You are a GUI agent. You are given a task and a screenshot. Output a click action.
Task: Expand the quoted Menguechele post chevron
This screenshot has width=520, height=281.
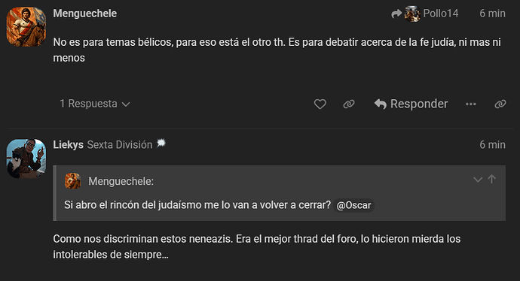pos(478,180)
